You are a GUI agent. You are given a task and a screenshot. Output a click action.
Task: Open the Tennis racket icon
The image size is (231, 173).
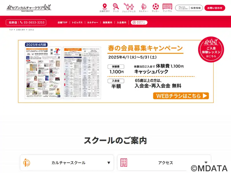(x=116, y=6)
